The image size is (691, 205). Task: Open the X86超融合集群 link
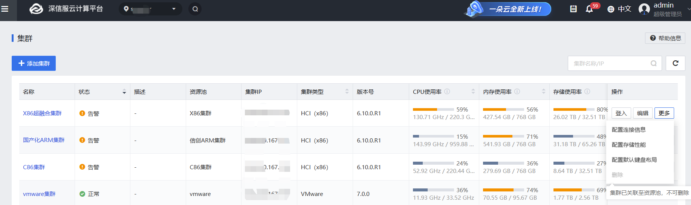[42, 113]
